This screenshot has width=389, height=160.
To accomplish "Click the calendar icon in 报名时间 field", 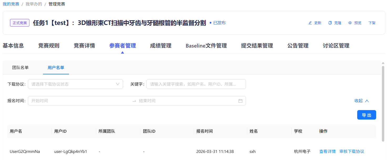I will [240, 101].
